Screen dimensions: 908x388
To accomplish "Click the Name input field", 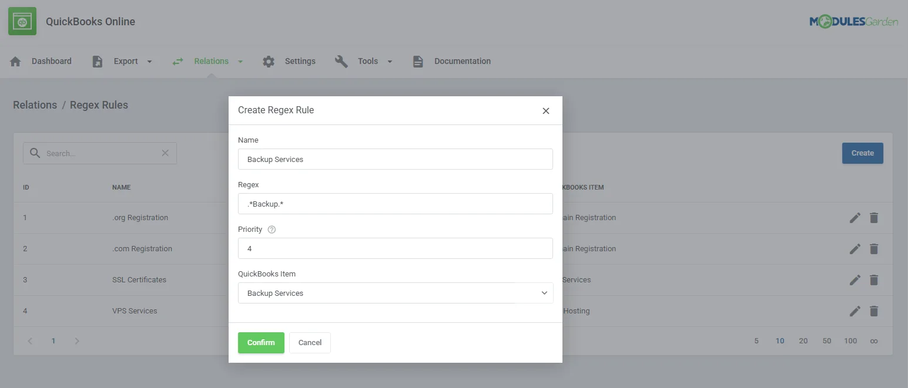I will point(396,159).
